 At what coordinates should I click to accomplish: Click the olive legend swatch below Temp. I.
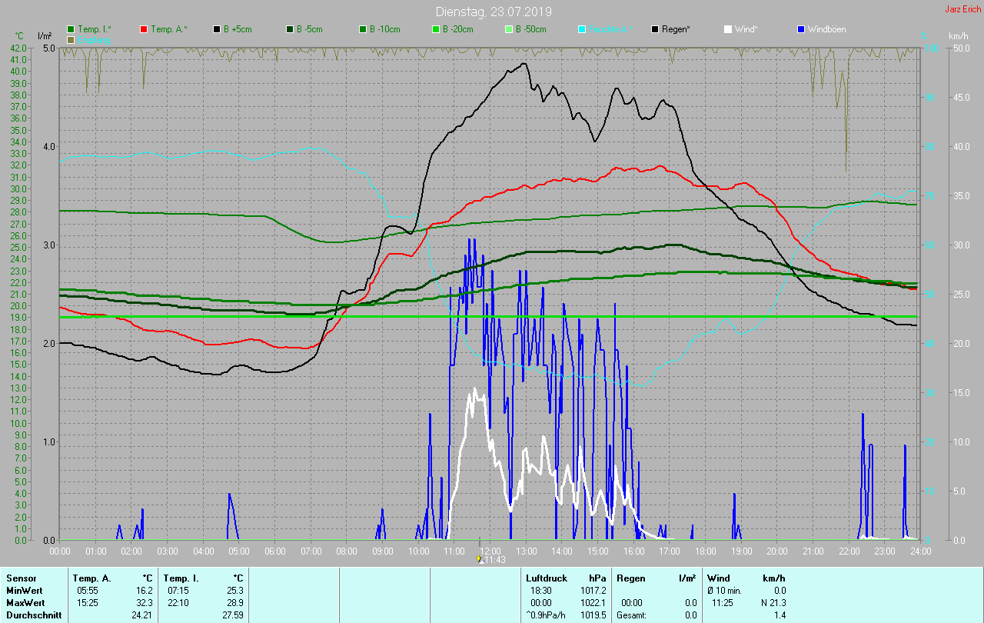point(71,39)
